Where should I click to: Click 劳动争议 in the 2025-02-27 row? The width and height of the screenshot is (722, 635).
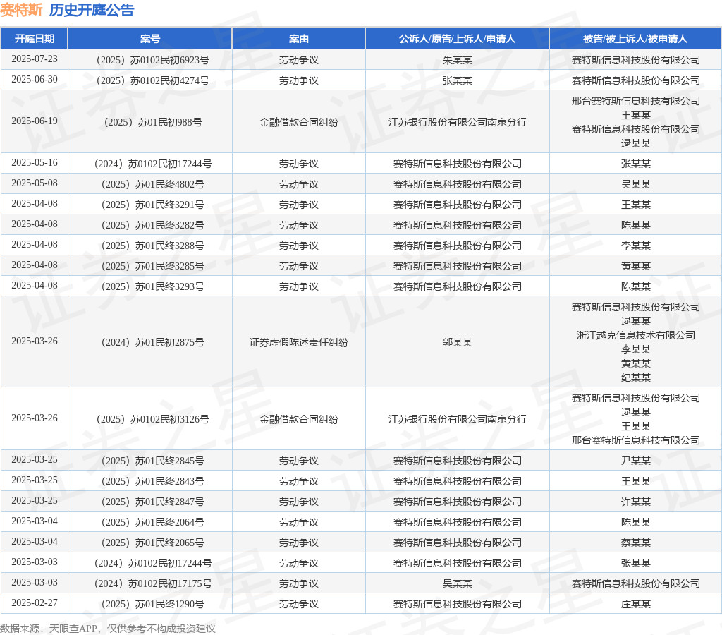click(x=298, y=604)
